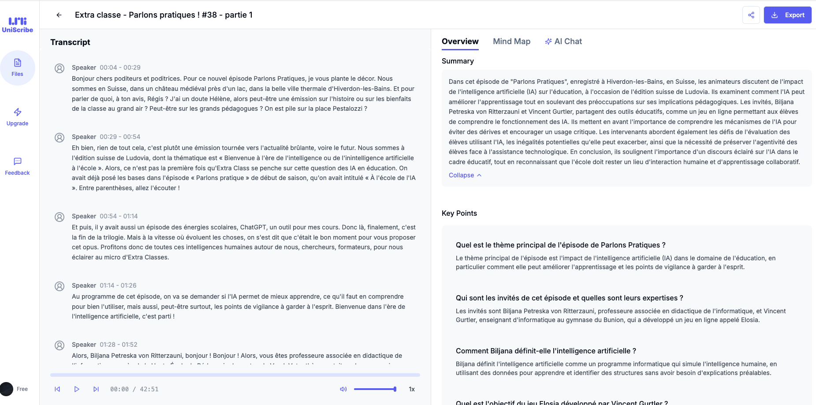Open the AI Chat tab
Image resolution: width=816 pixels, height=405 pixels.
pyautogui.click(x=563, y=41)
